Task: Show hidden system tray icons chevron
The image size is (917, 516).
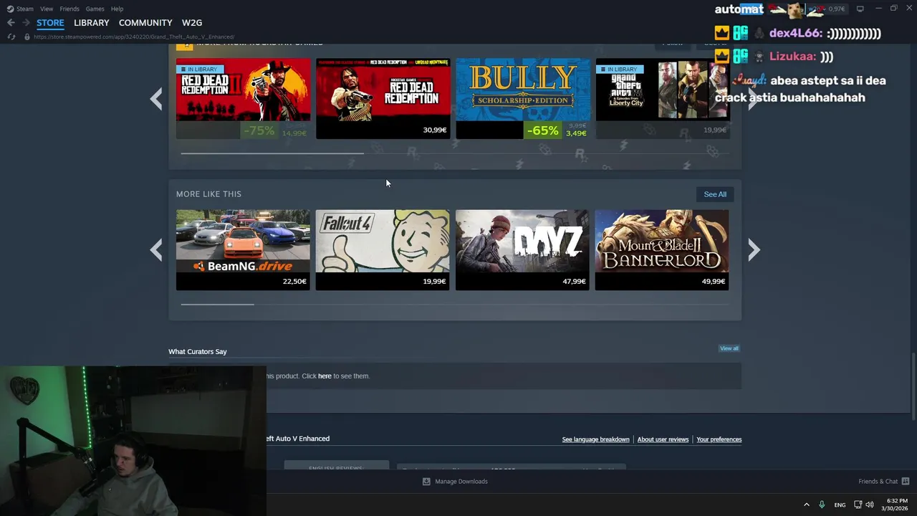Action: [806, 505]
